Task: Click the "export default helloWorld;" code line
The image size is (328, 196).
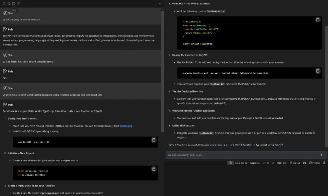Action: click(198, 44)
